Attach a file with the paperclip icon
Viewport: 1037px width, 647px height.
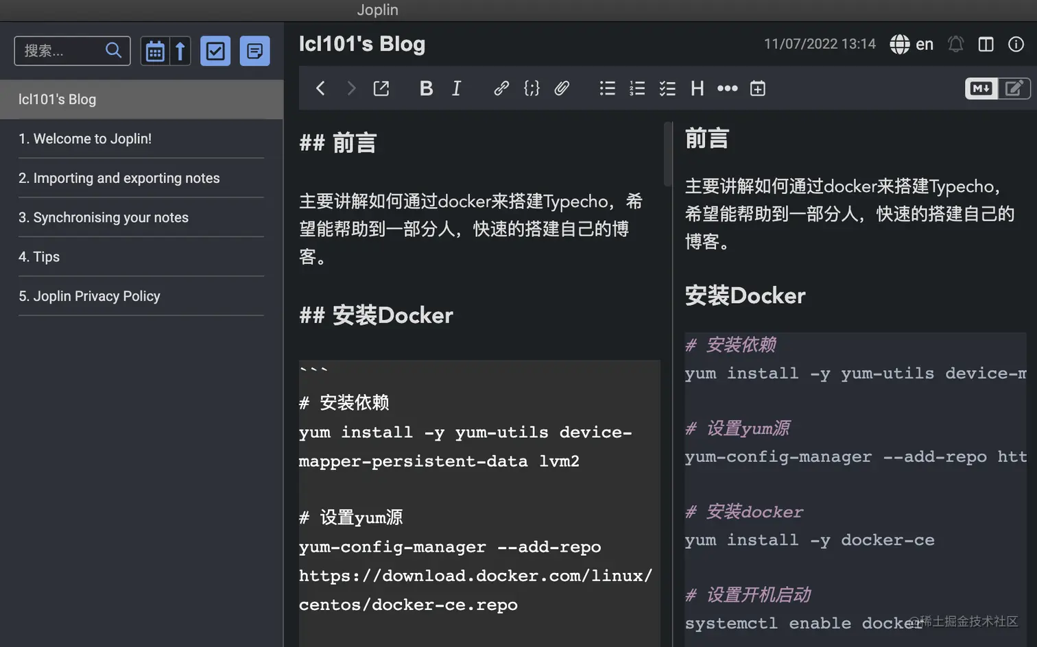562,88
